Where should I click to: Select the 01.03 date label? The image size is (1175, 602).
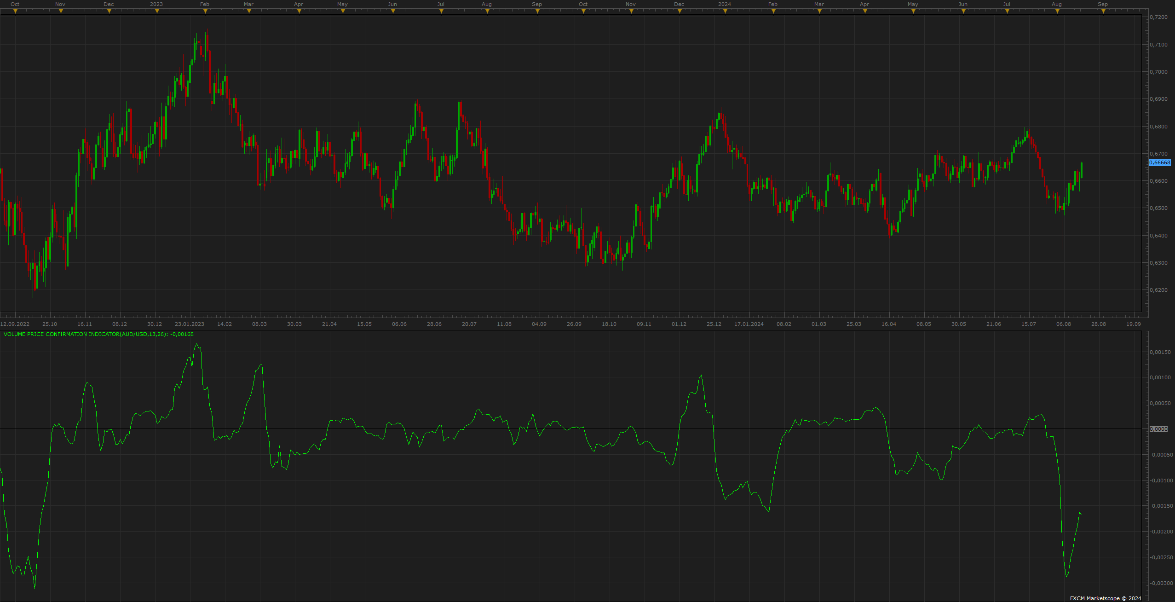(819, 324)
